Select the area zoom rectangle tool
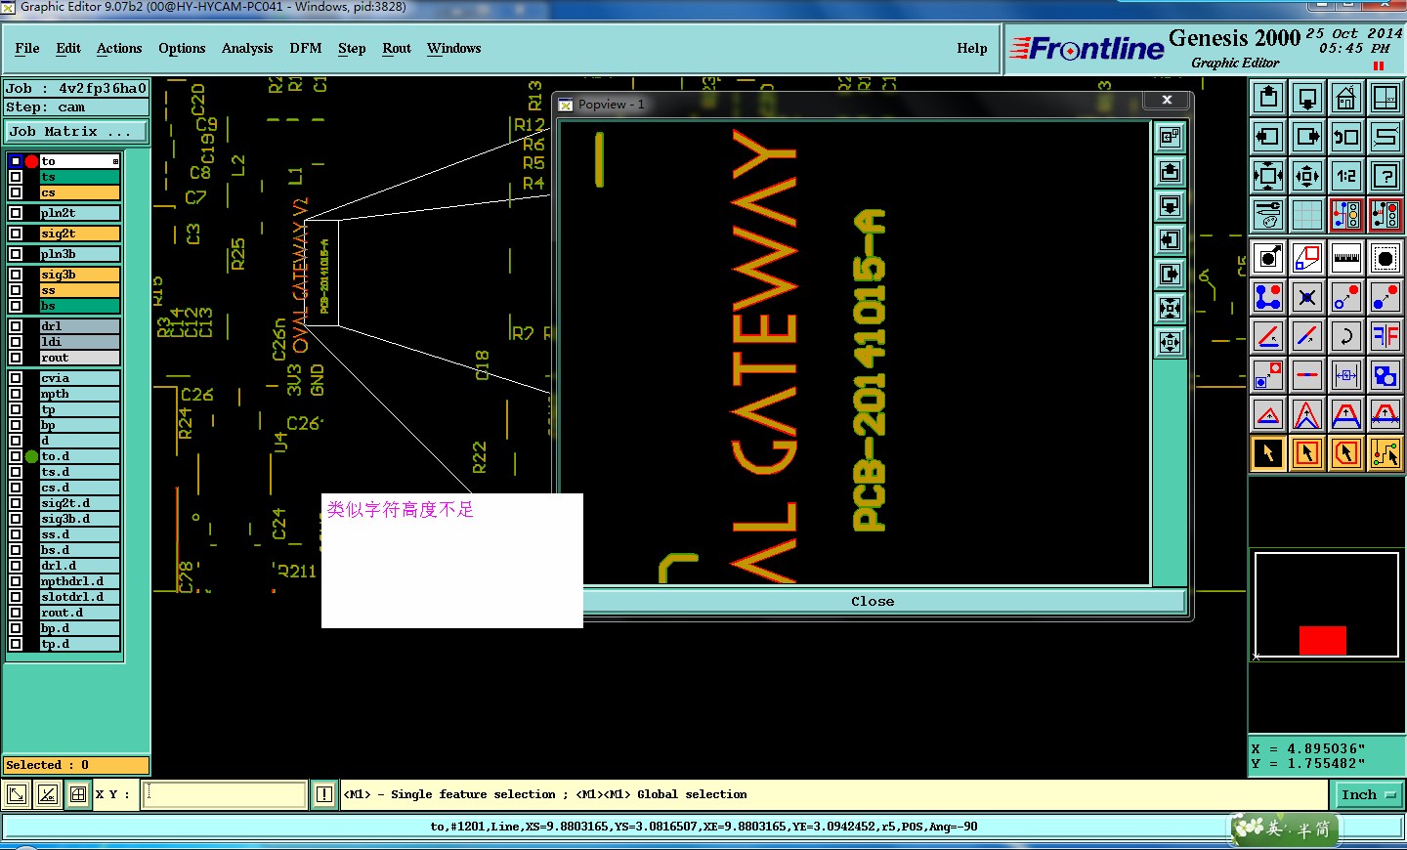The width and height of the screenshot is (1407, 850). [x=1307, y=258]
